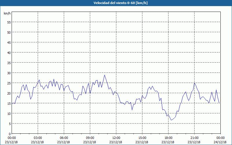Select the 5 value on the y-axis

pyautogui.click(x=10, y=124)
